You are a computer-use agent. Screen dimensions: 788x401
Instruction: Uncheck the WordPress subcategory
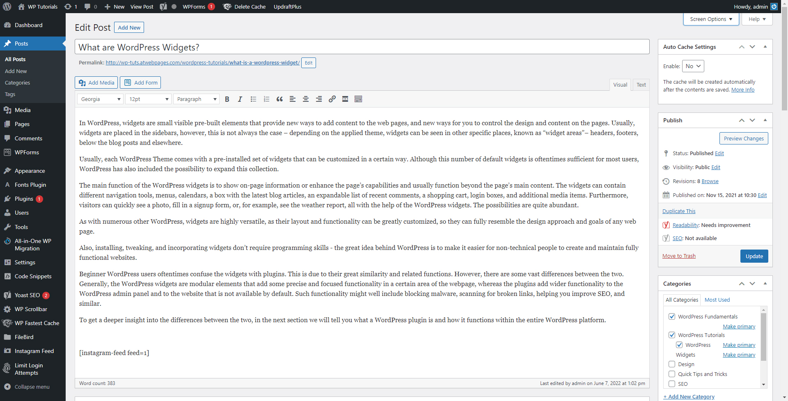coord(679,345)
